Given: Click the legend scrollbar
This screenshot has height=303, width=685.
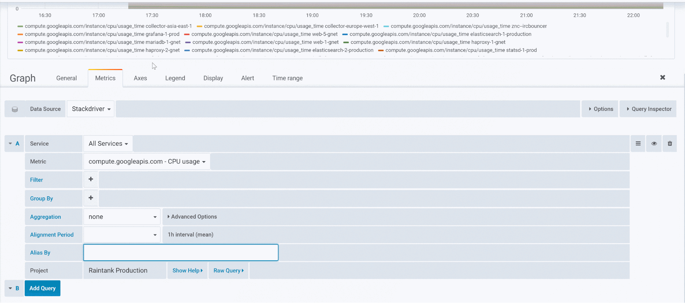Looking at the screenshot, I should tap(668, 30).
